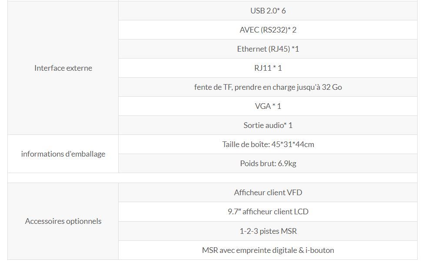Click the Accessoires optionnels header cell
Image resolution: width=422 pixels, height=262 pixels.
coord(63,221)
